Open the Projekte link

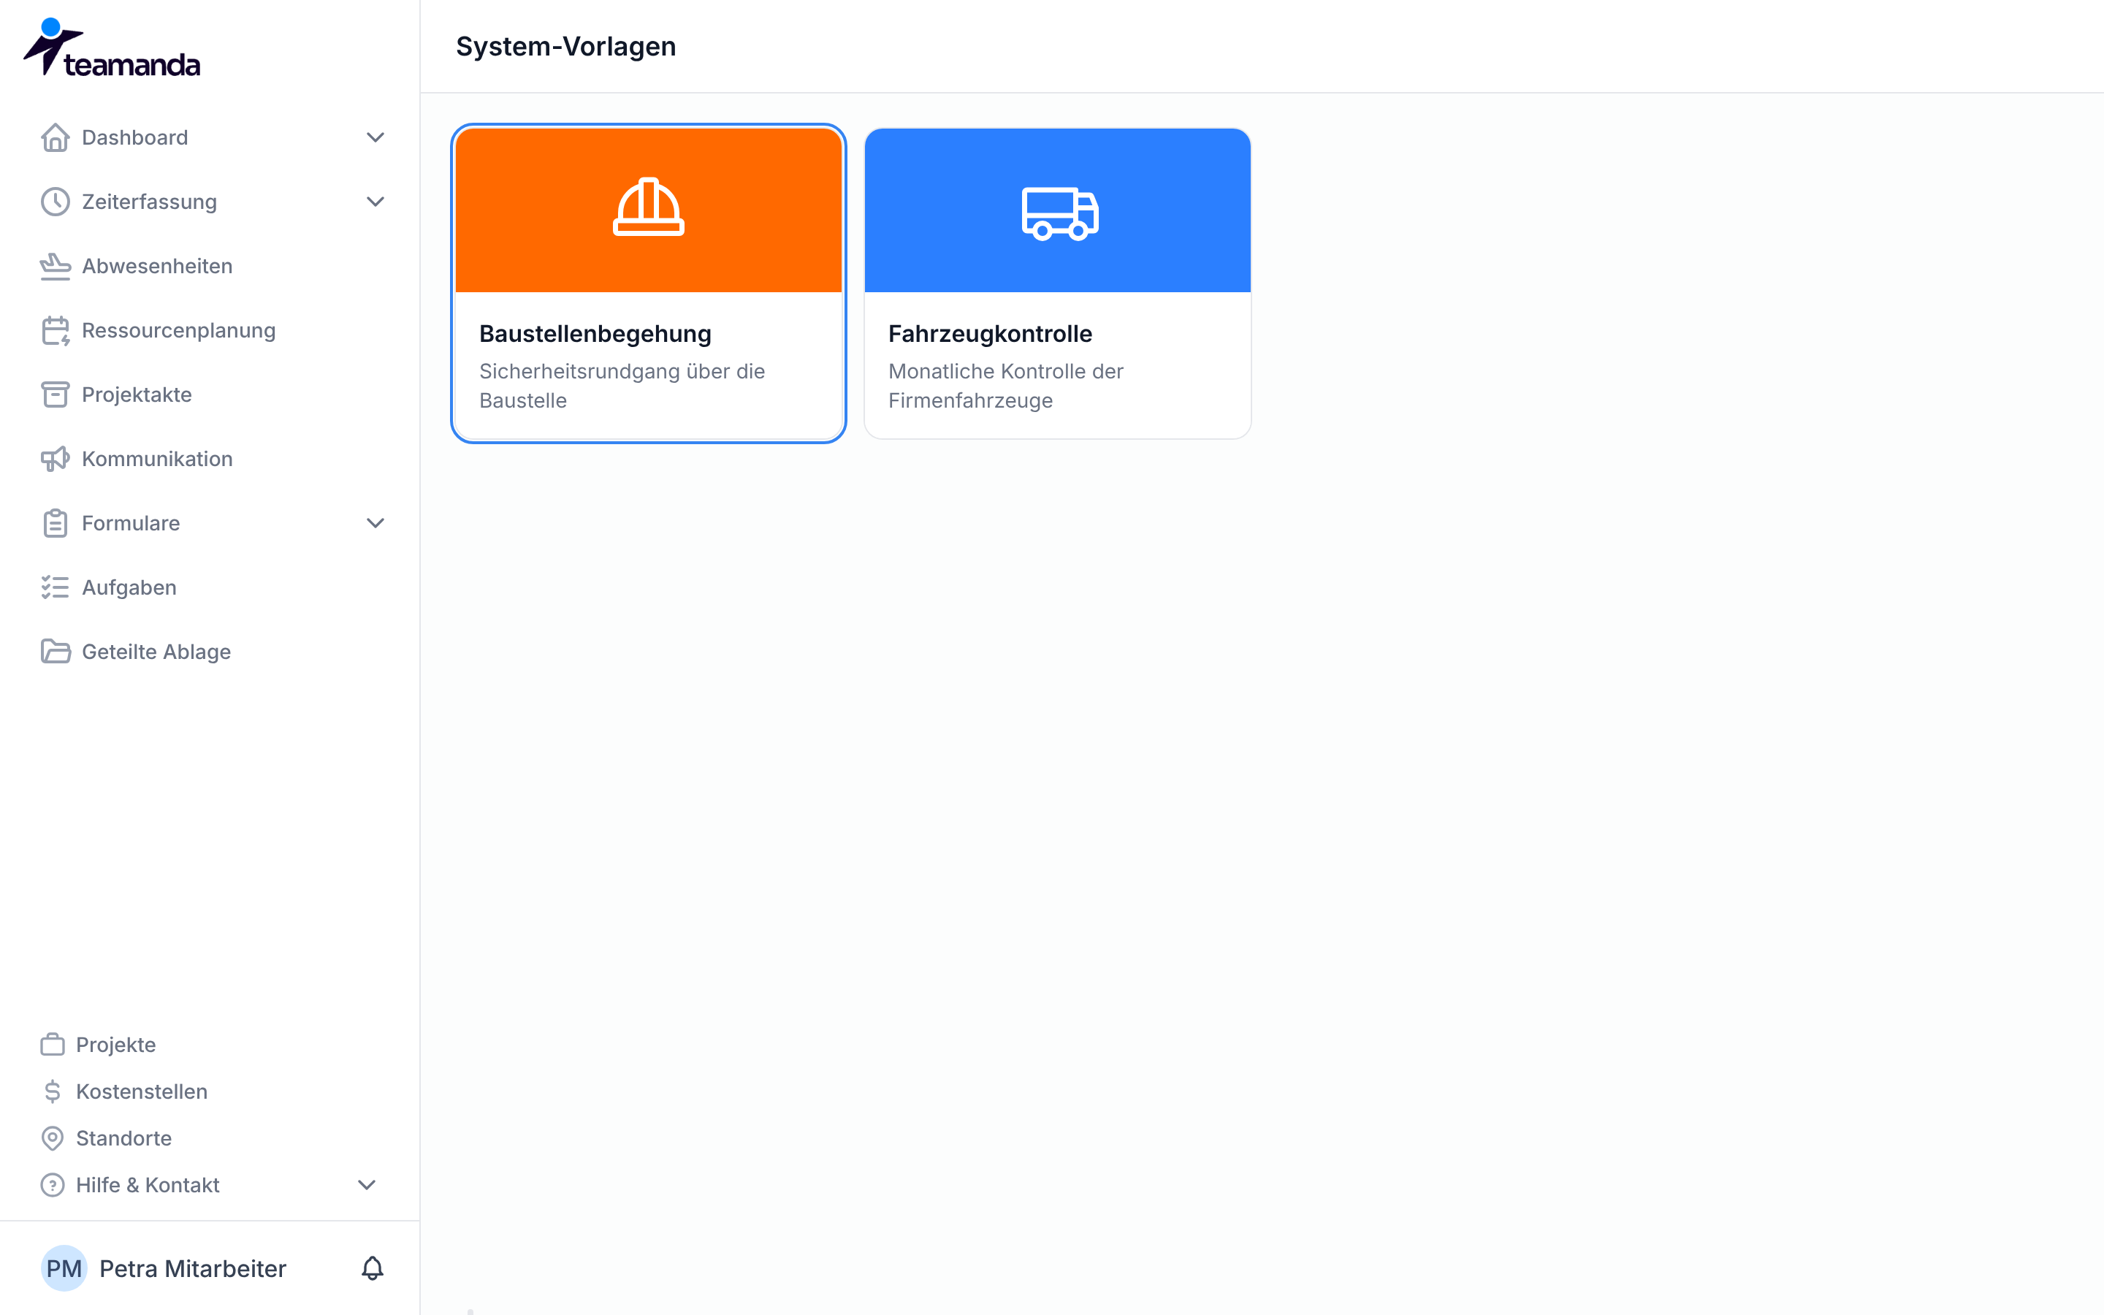pyautogui.click(x=115, y=1045)
